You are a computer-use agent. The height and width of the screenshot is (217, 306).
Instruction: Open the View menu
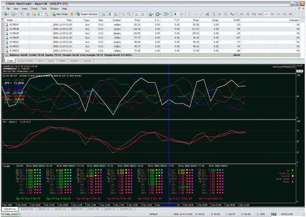(16, 9)
